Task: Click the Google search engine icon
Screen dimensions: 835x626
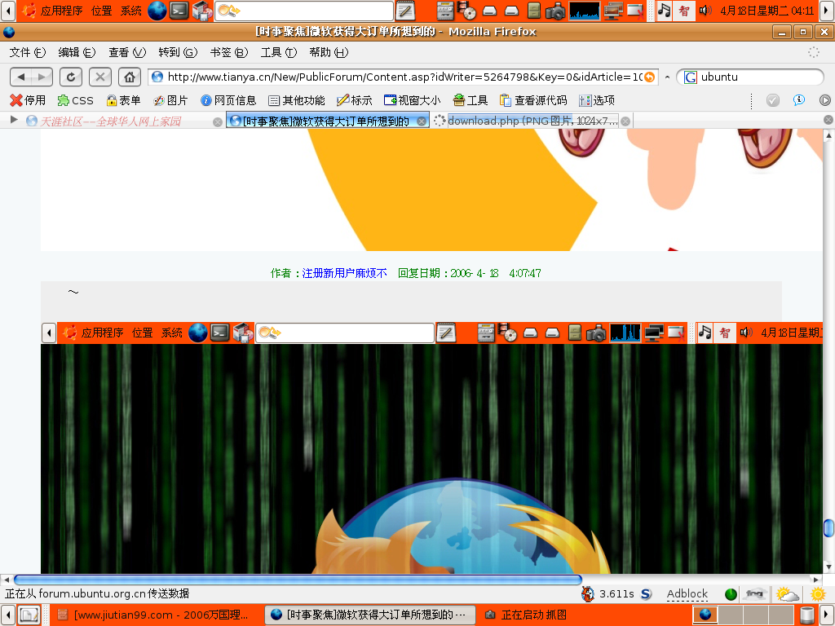Action: tap(690, 77)
